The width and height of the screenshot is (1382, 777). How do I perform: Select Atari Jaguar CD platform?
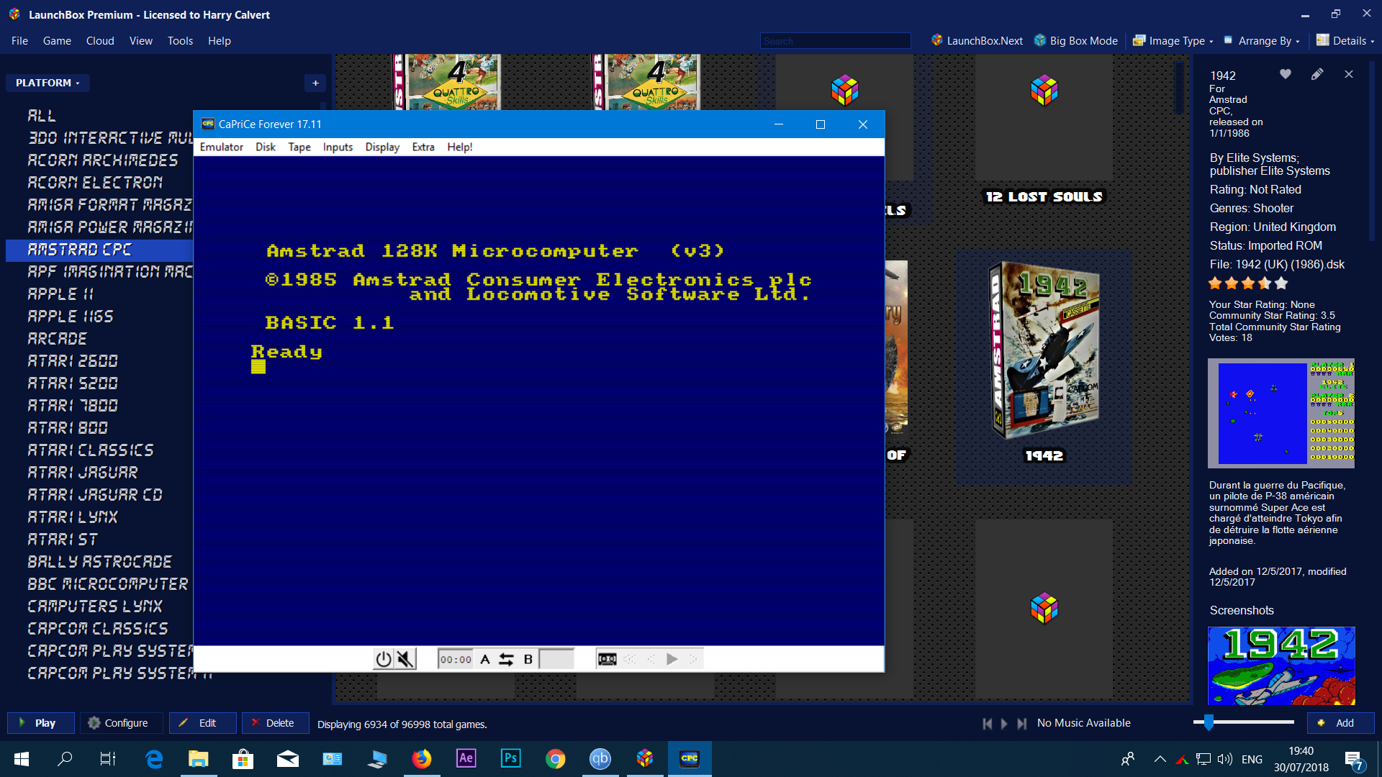(95, 495)
